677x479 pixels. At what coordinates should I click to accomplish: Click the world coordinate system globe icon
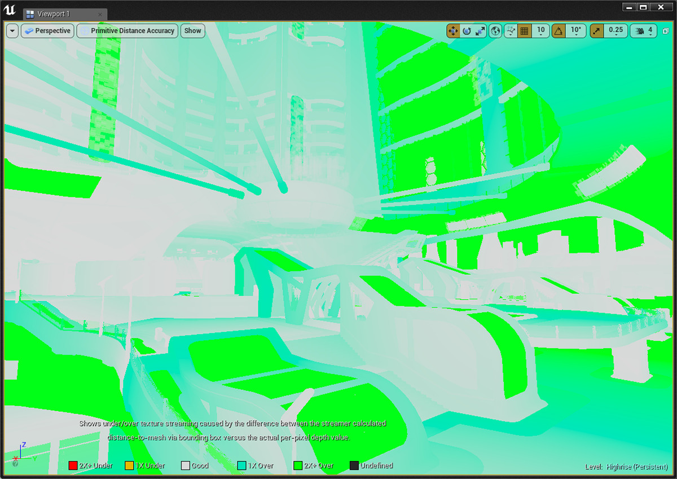point(495,31)
